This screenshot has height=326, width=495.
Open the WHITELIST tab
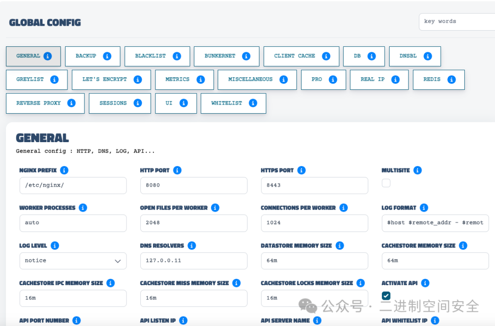click(233, 103)
